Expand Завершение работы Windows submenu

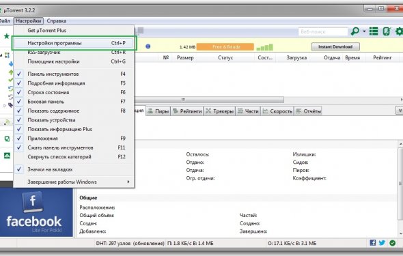click(74, 182)
